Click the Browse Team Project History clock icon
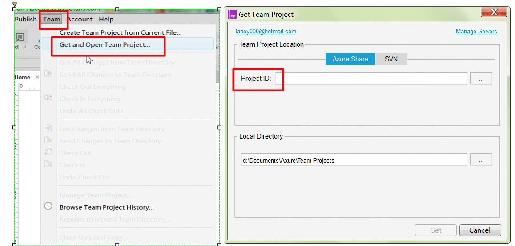Viewport: 515px width, 246px height. (48, 206)
